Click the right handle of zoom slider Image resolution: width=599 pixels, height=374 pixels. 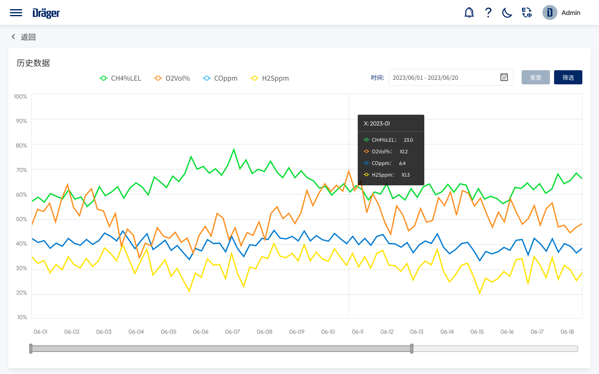coord(412,349)
